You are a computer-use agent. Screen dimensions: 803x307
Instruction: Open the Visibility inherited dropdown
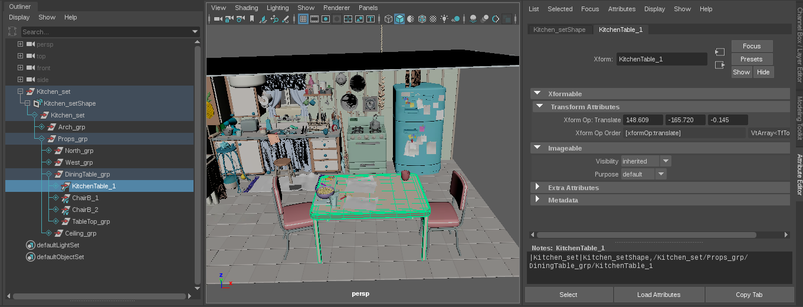tap(666, 161)
